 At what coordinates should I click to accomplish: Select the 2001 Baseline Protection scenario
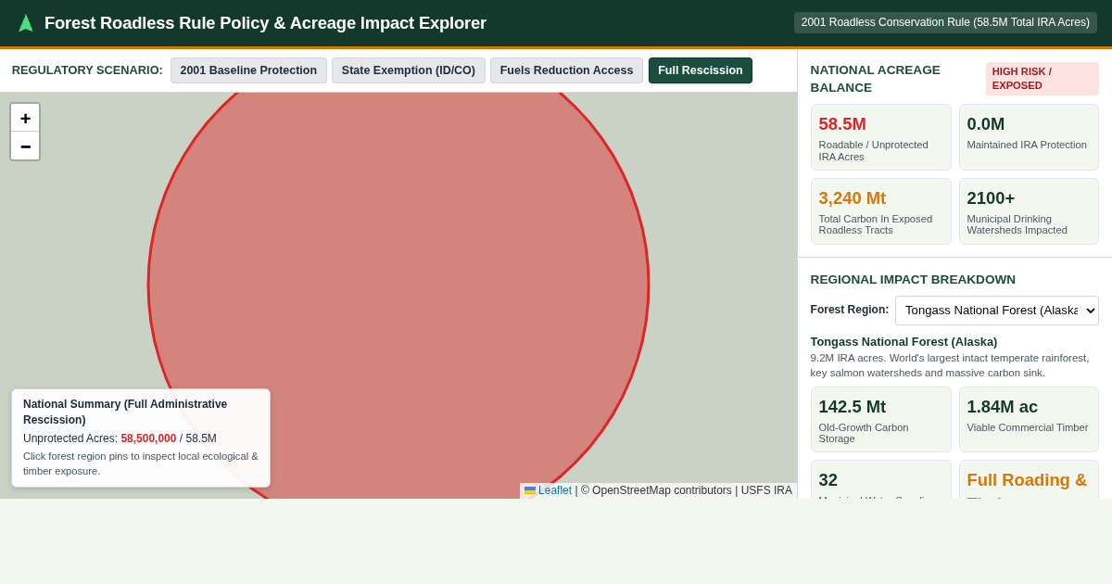click(248, 70)
